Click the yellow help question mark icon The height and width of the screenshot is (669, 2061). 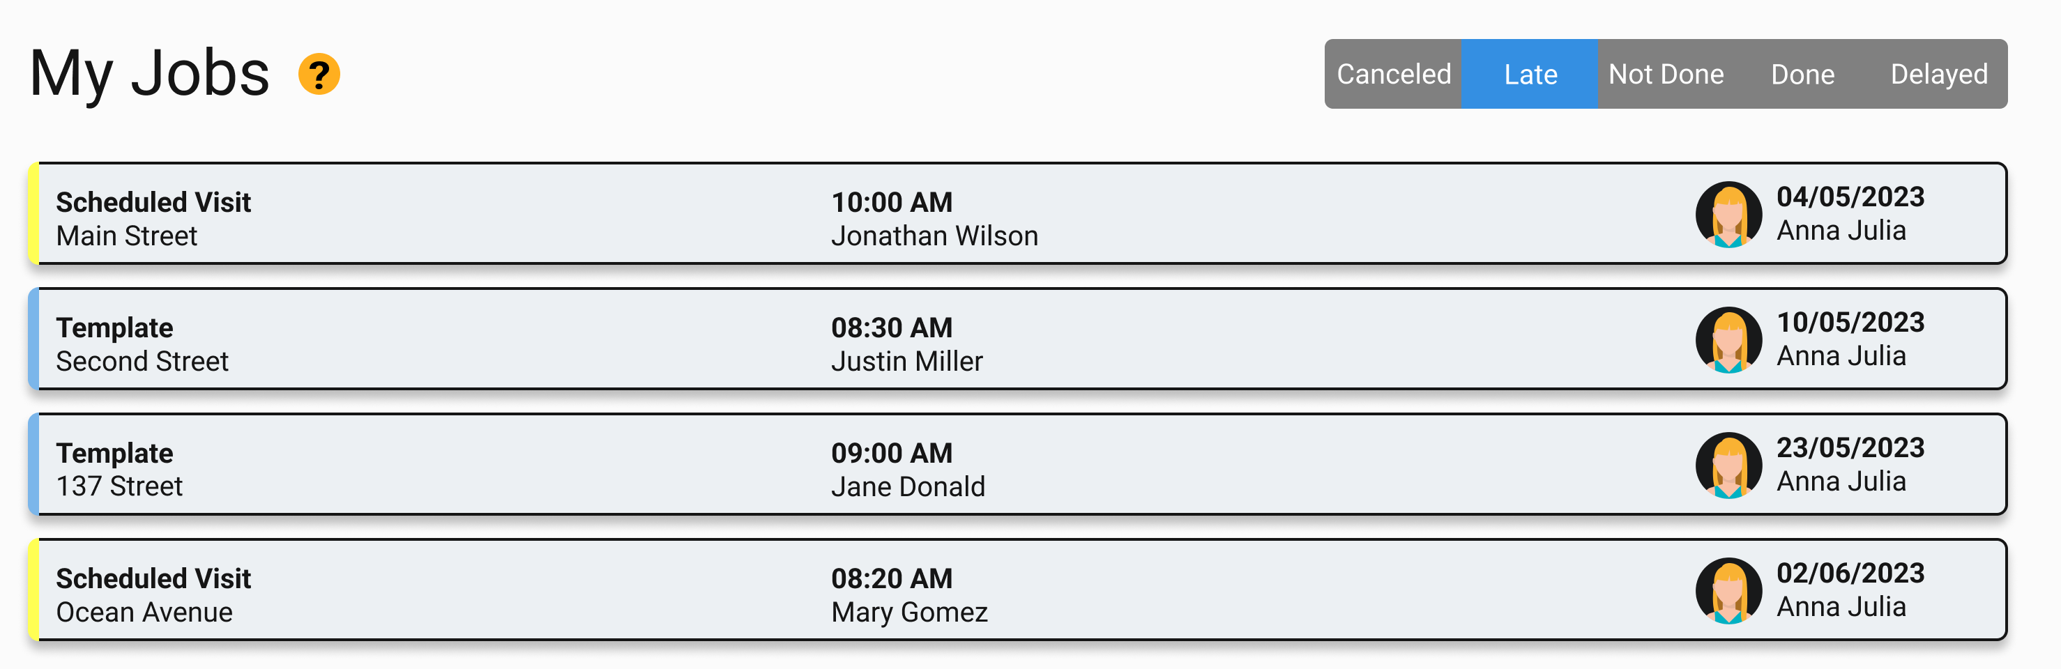[x=319, y=75]
